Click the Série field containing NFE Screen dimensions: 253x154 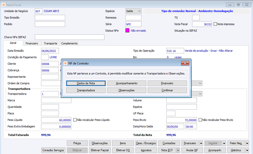[133, 24]
